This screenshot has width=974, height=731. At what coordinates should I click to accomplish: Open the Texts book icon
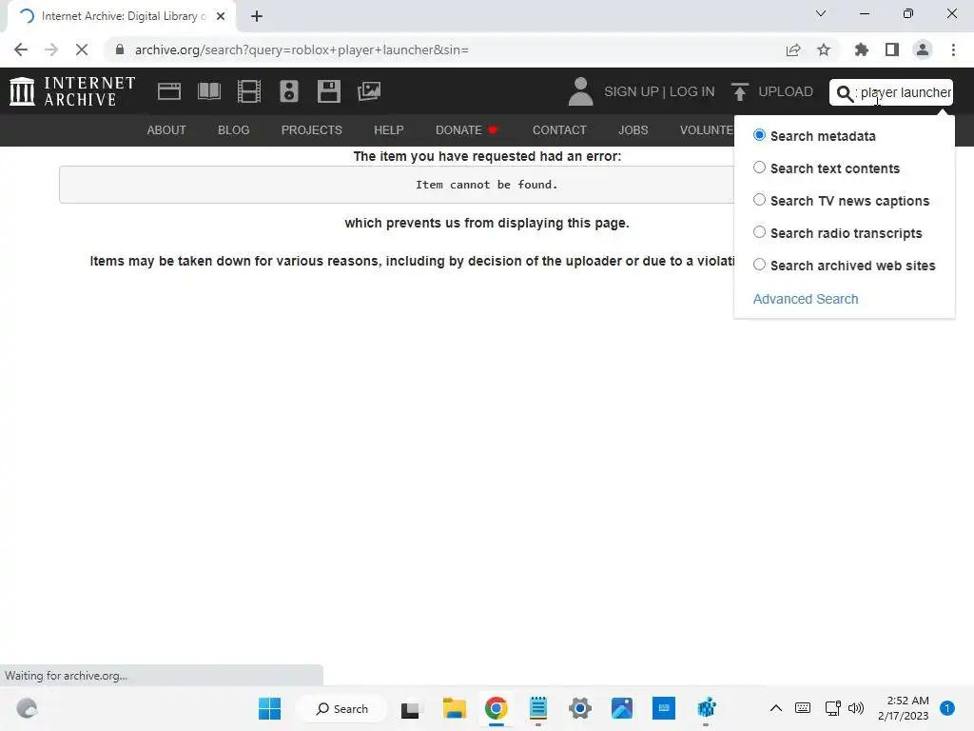click(x=208, y=91)
